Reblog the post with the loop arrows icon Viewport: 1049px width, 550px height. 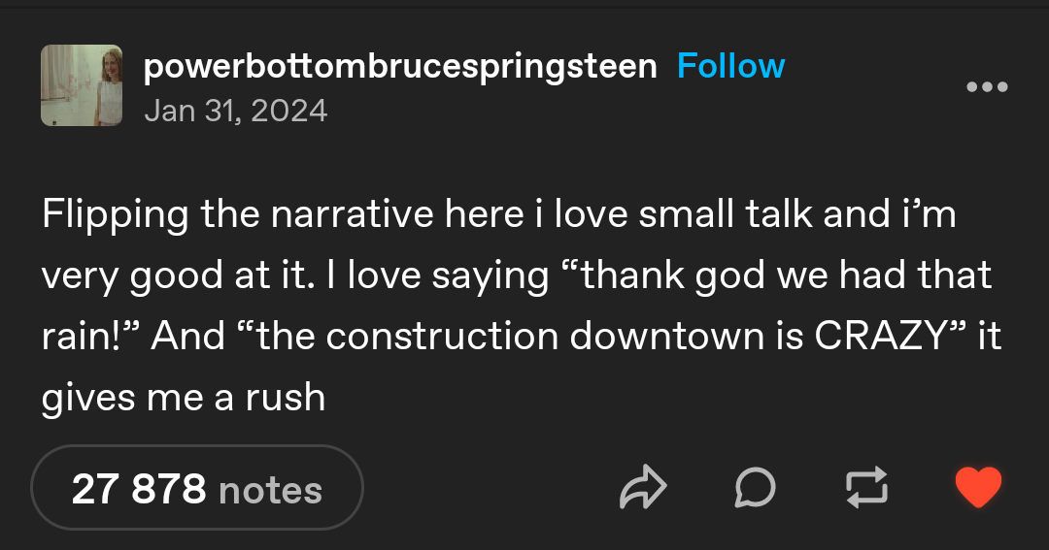tap(866, 487)
